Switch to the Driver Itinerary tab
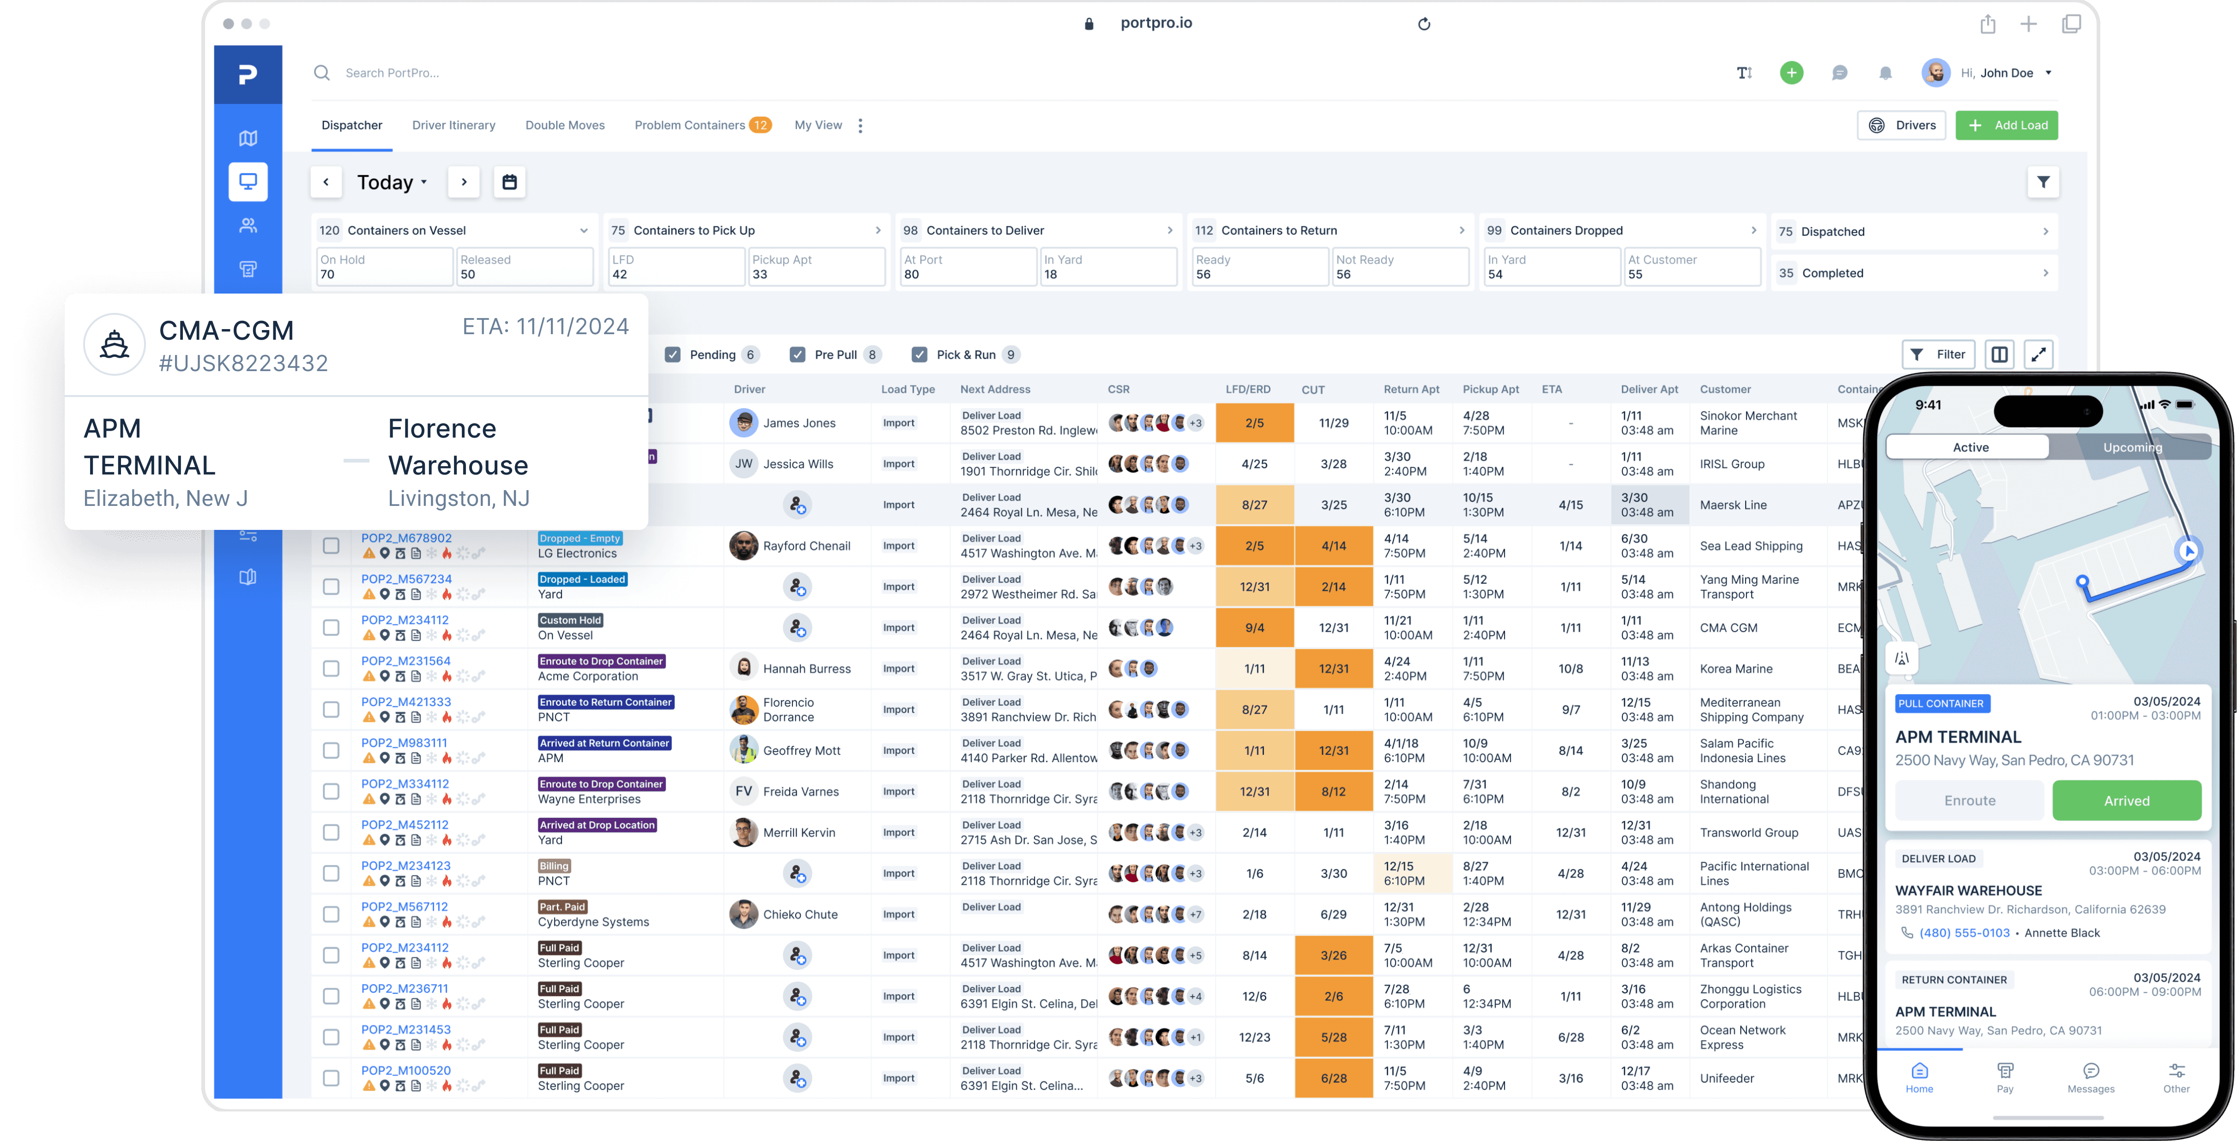The height and width of the screenshot is (1141, 2237). (x=453, y=125)
